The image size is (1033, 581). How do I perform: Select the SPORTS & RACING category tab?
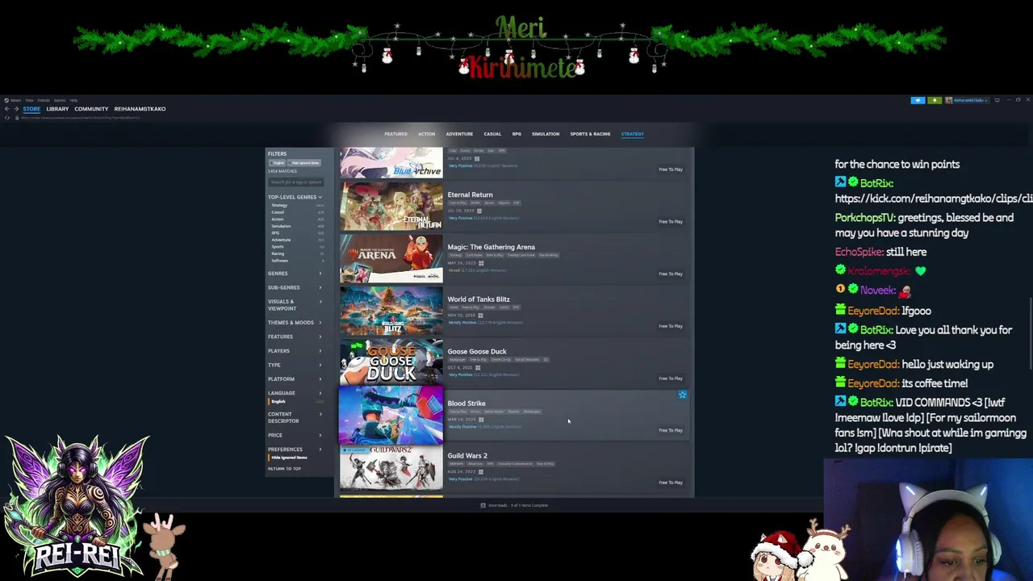point(590,134)
